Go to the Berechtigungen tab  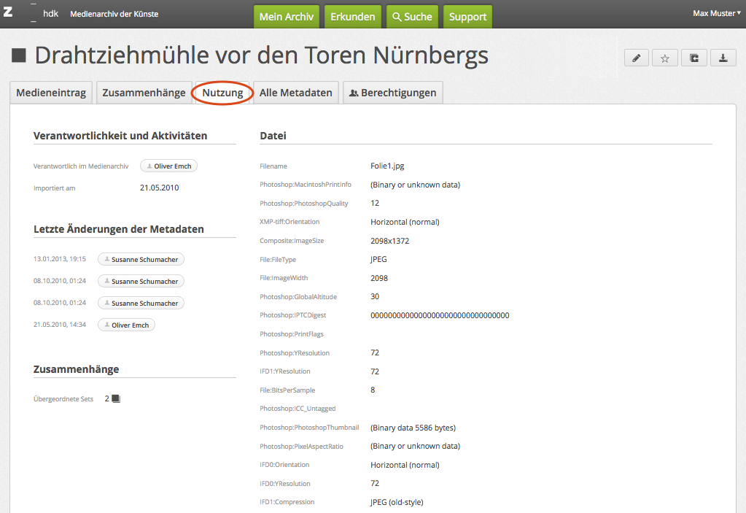tap(392, 93)
